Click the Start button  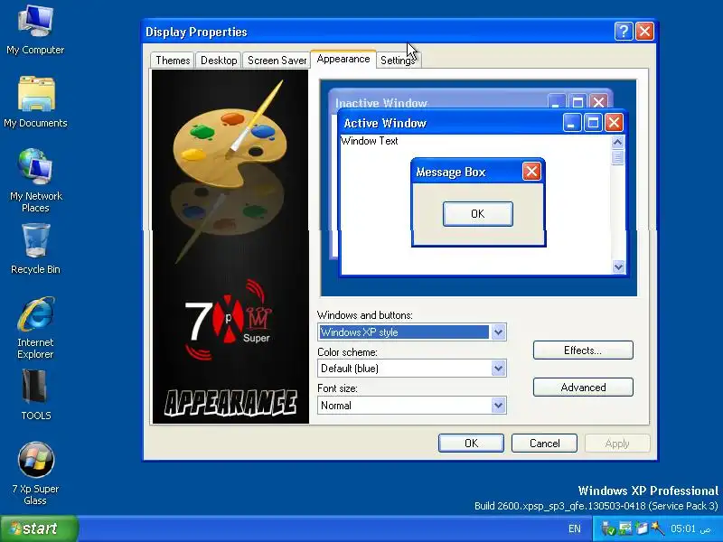[39, 528]
